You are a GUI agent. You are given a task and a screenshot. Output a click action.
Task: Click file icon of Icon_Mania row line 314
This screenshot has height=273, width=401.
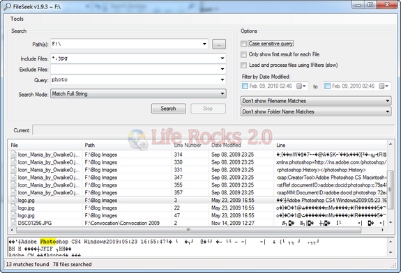pyautogui.click(x=13, y=155)
